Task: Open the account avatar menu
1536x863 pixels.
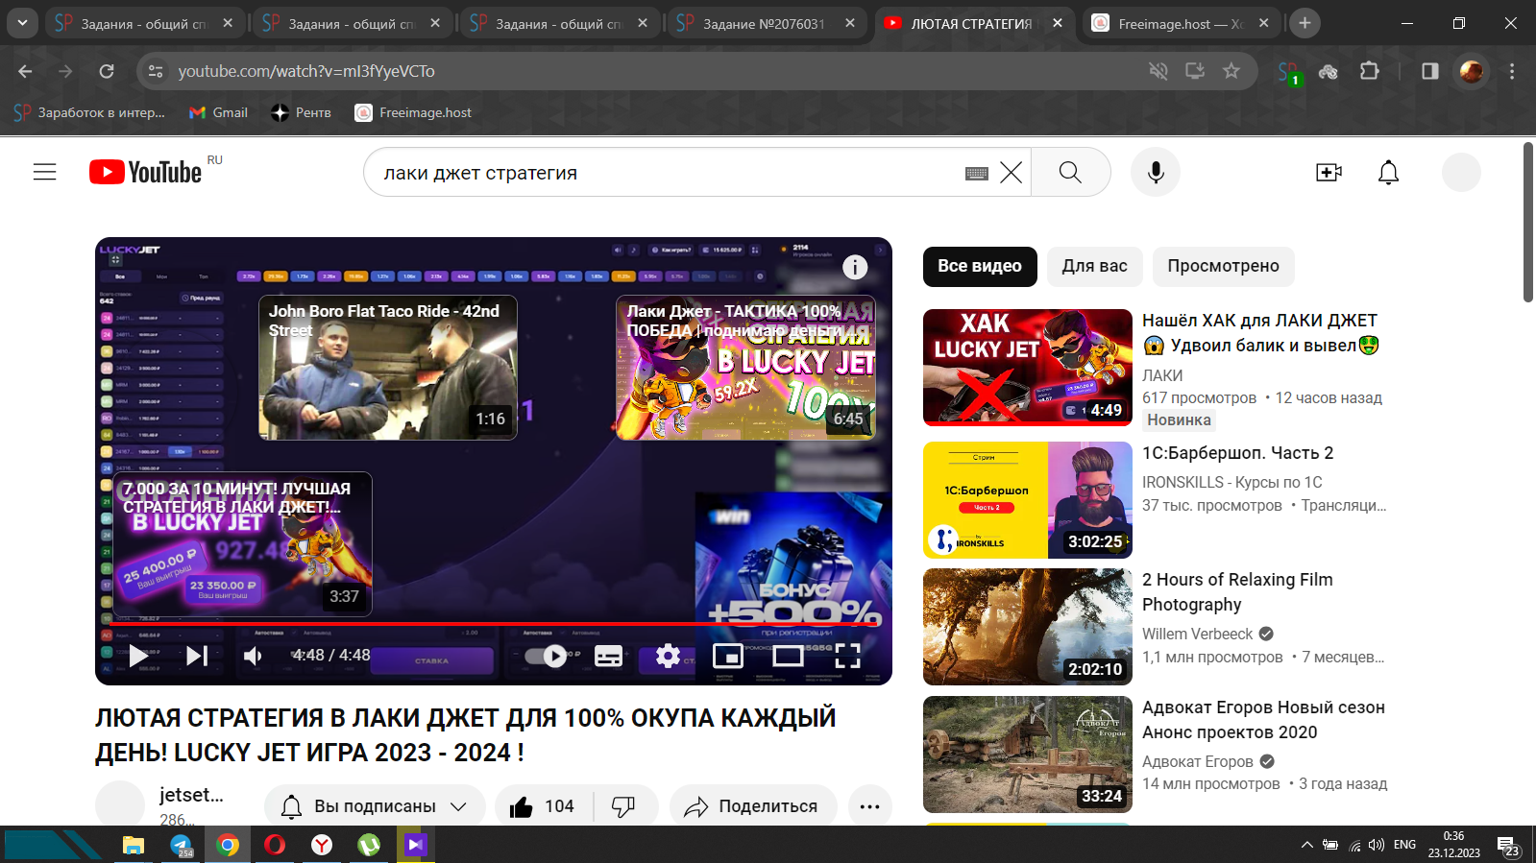Action: [1461, 172]
